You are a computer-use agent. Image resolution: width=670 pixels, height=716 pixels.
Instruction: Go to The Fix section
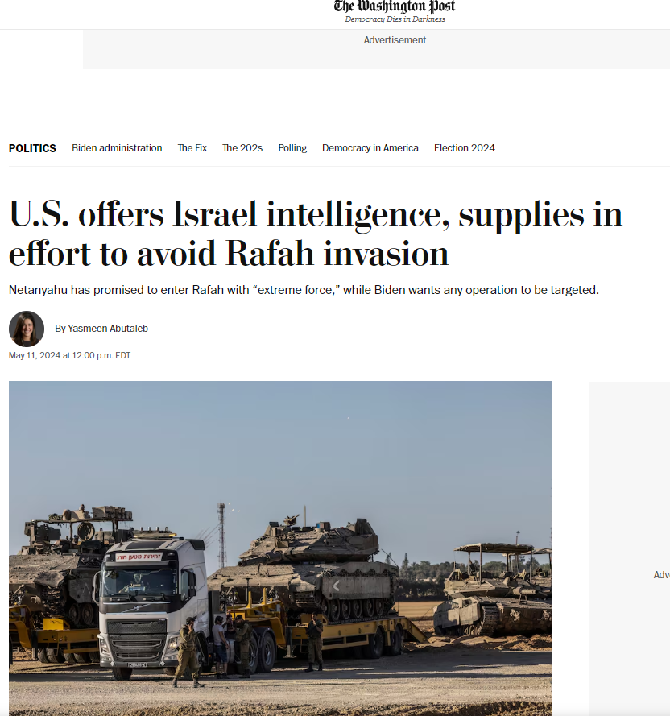(192, 148)
